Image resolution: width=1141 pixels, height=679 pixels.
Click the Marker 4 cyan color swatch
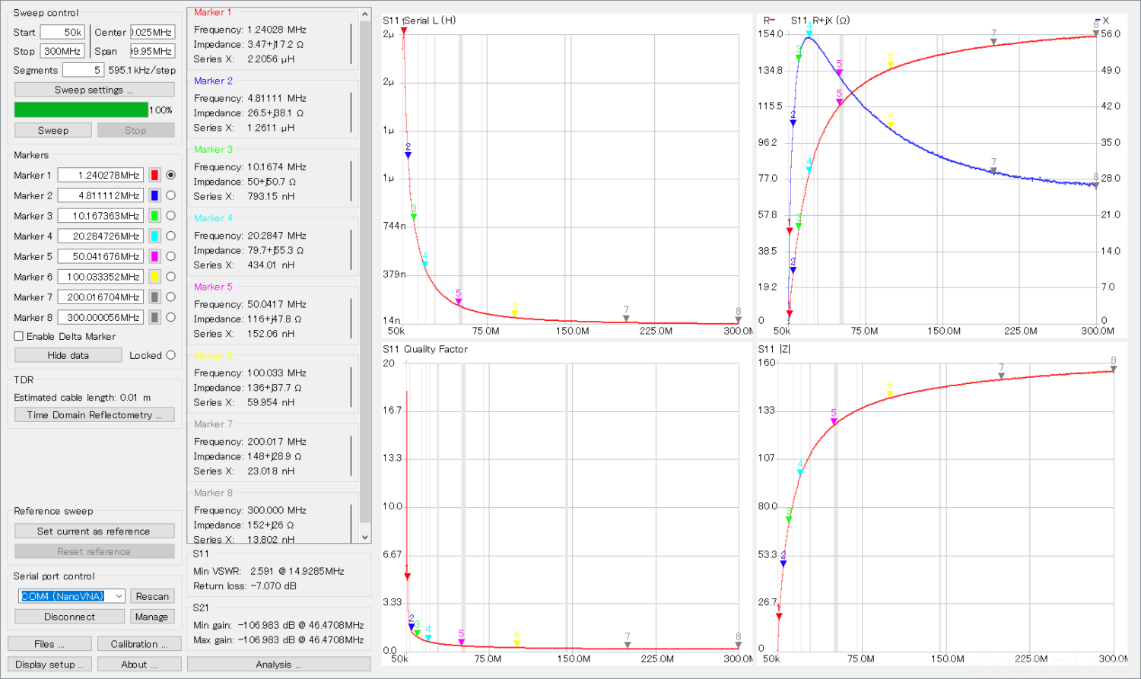154,236
